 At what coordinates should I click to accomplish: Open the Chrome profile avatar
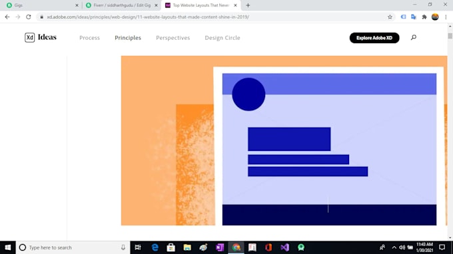click(x=435, y=17)
